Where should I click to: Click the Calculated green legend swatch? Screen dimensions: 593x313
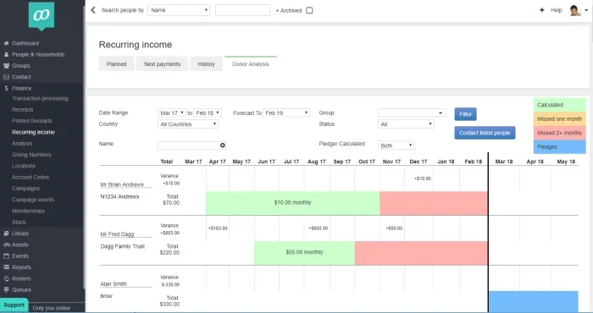click(560, 105)
